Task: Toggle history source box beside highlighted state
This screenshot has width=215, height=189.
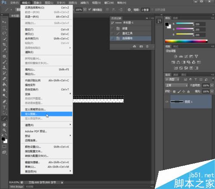Action: (113, 38)
